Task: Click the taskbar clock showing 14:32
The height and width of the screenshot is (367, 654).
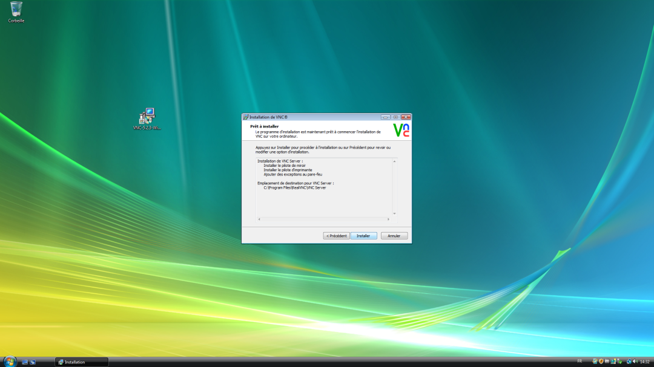Action: point(645,362)
